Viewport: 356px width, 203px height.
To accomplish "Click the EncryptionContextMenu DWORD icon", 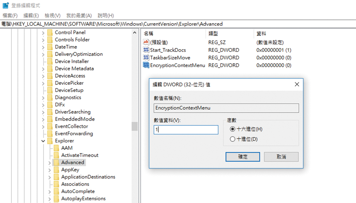I will [146, 65].
